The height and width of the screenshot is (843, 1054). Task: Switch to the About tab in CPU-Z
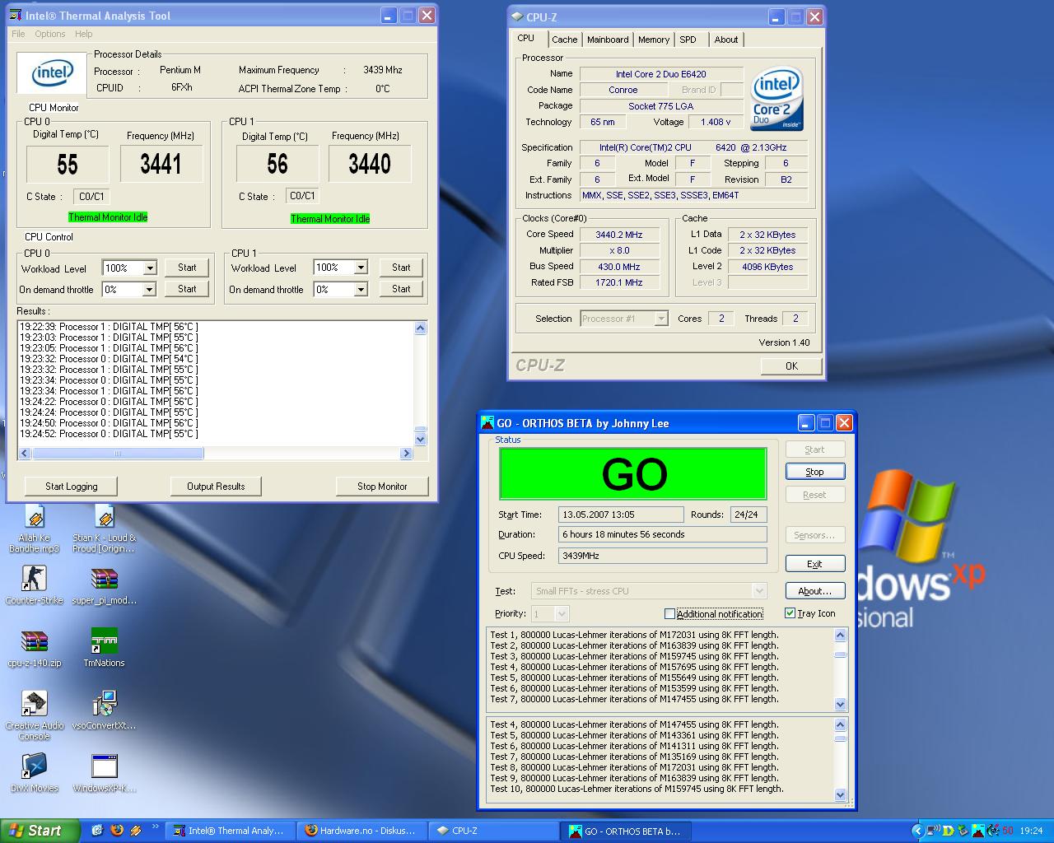(x=726, y=40)
